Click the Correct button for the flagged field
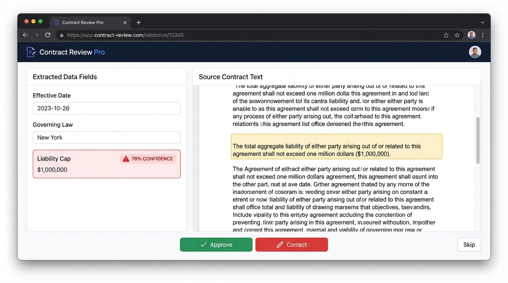This screenshot has width=508, height=283. coord(291,244)
